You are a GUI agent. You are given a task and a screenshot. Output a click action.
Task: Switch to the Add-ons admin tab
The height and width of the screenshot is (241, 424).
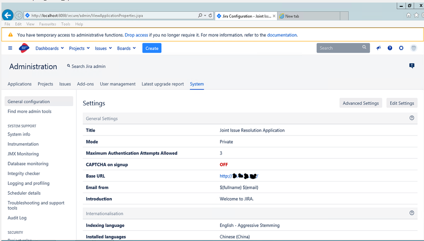click(x=85, y=84)
